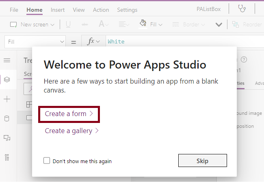This screenshot has width=264, height=183.
Task: Switch to the View tab
Action: pyautogui.click(x=79, y=10)
